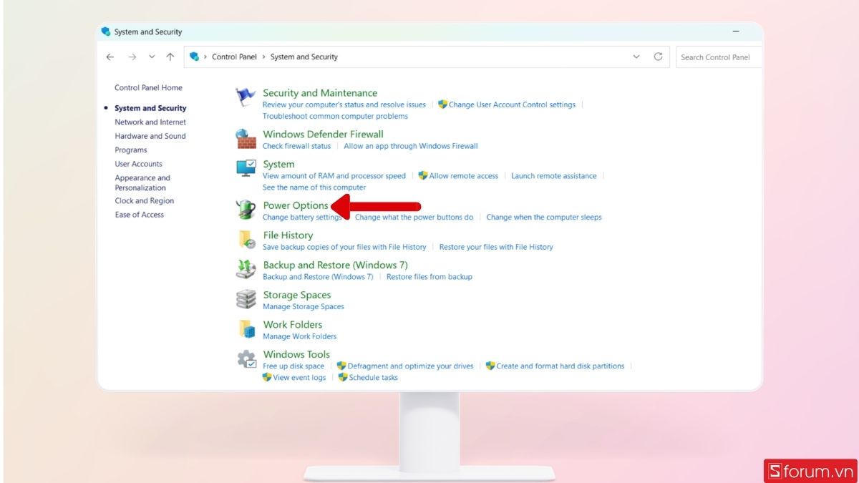
Task: Click See the name of this computer
Action: (314, 187)
